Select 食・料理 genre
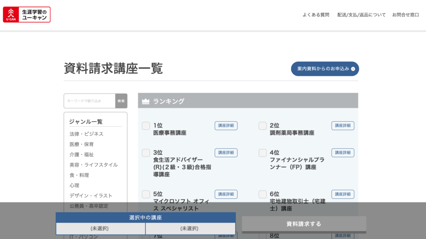This screenshot has width=426, height=239. (79, 175)
